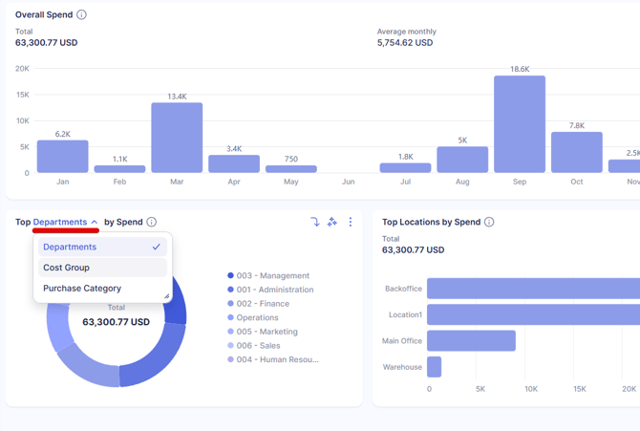Click the AI sparkle icon on departments card
This screenshot has height=431, width=640.
[332, 222]
